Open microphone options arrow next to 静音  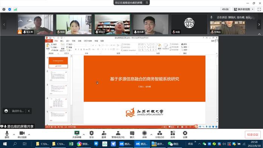(14, 134)
